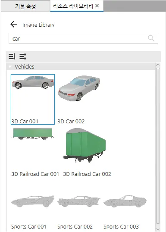Viewport: 166px width, 232px height.
Task: Collapse the Vehicles category triangle
Action: point(10,67)
